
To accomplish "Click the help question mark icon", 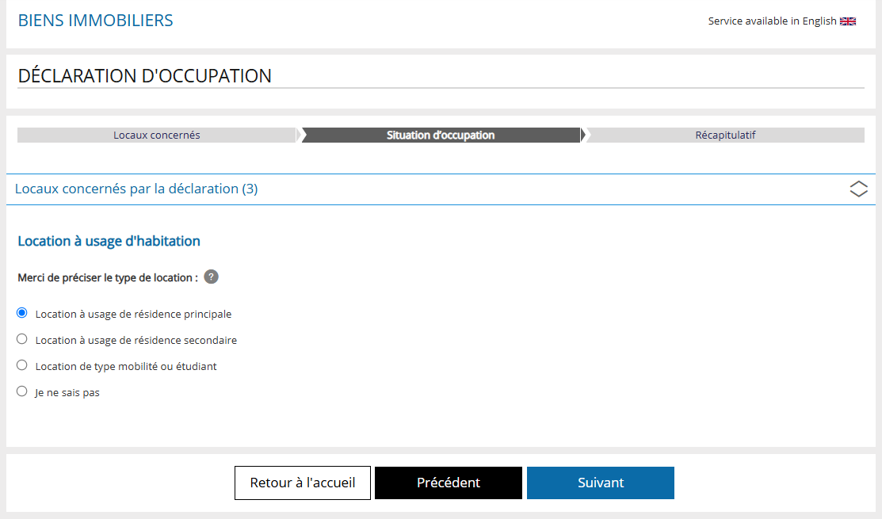I will pos(211,277).
